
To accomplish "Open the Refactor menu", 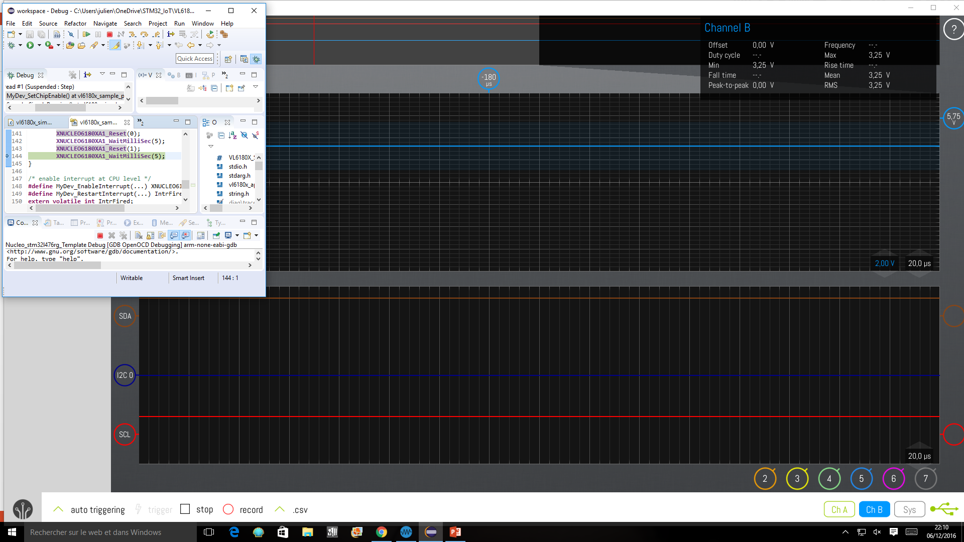I will [x=75, y=24].
